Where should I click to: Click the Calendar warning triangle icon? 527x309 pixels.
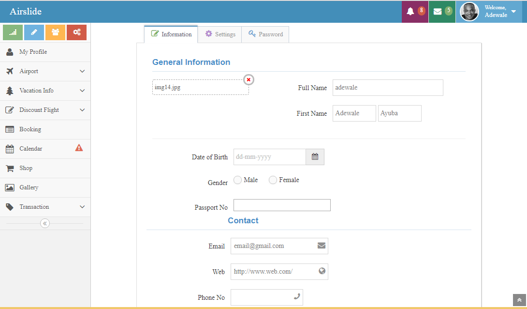(79, 148)
